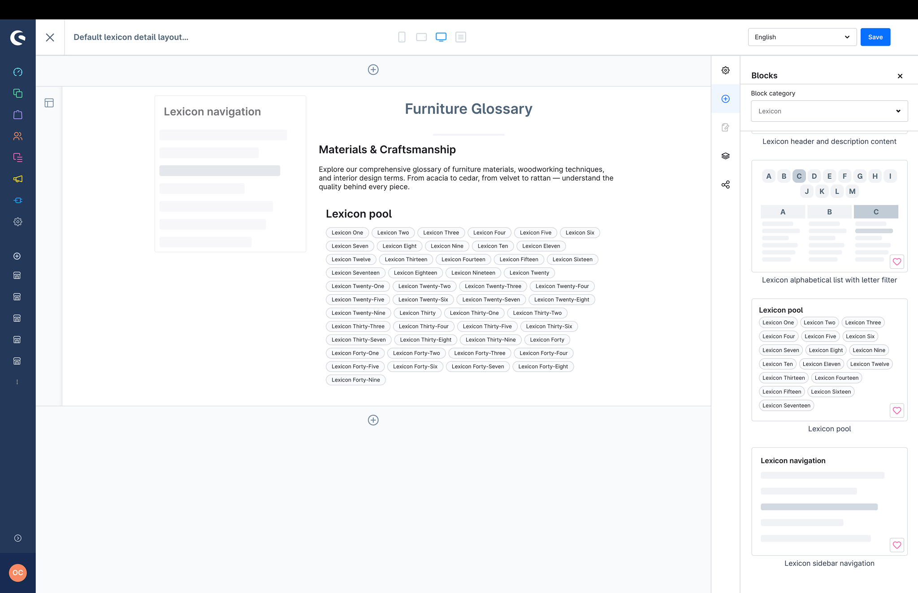
Task: Open fourth storefront icon in left sidebar
Action: pyautogui.click(x=17, y=339)
